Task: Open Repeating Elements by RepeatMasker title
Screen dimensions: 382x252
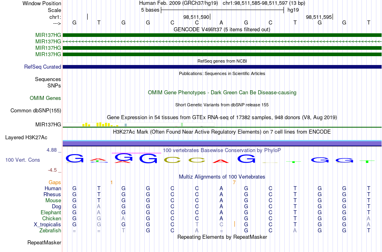Action: point(222,237)
